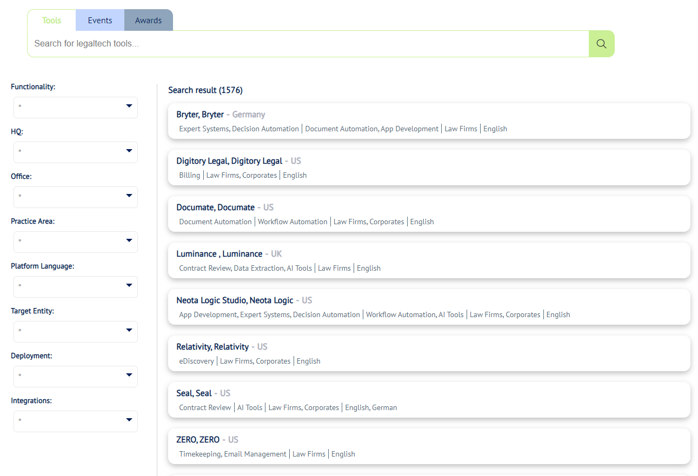Click 'AI Tools' tag in Seal card
This screenshot has height=476, width=698.
click(x=250, y=408)
